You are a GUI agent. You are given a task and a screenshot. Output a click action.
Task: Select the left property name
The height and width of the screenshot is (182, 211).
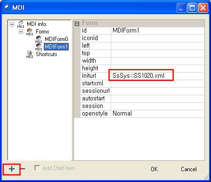click(96, 46)
